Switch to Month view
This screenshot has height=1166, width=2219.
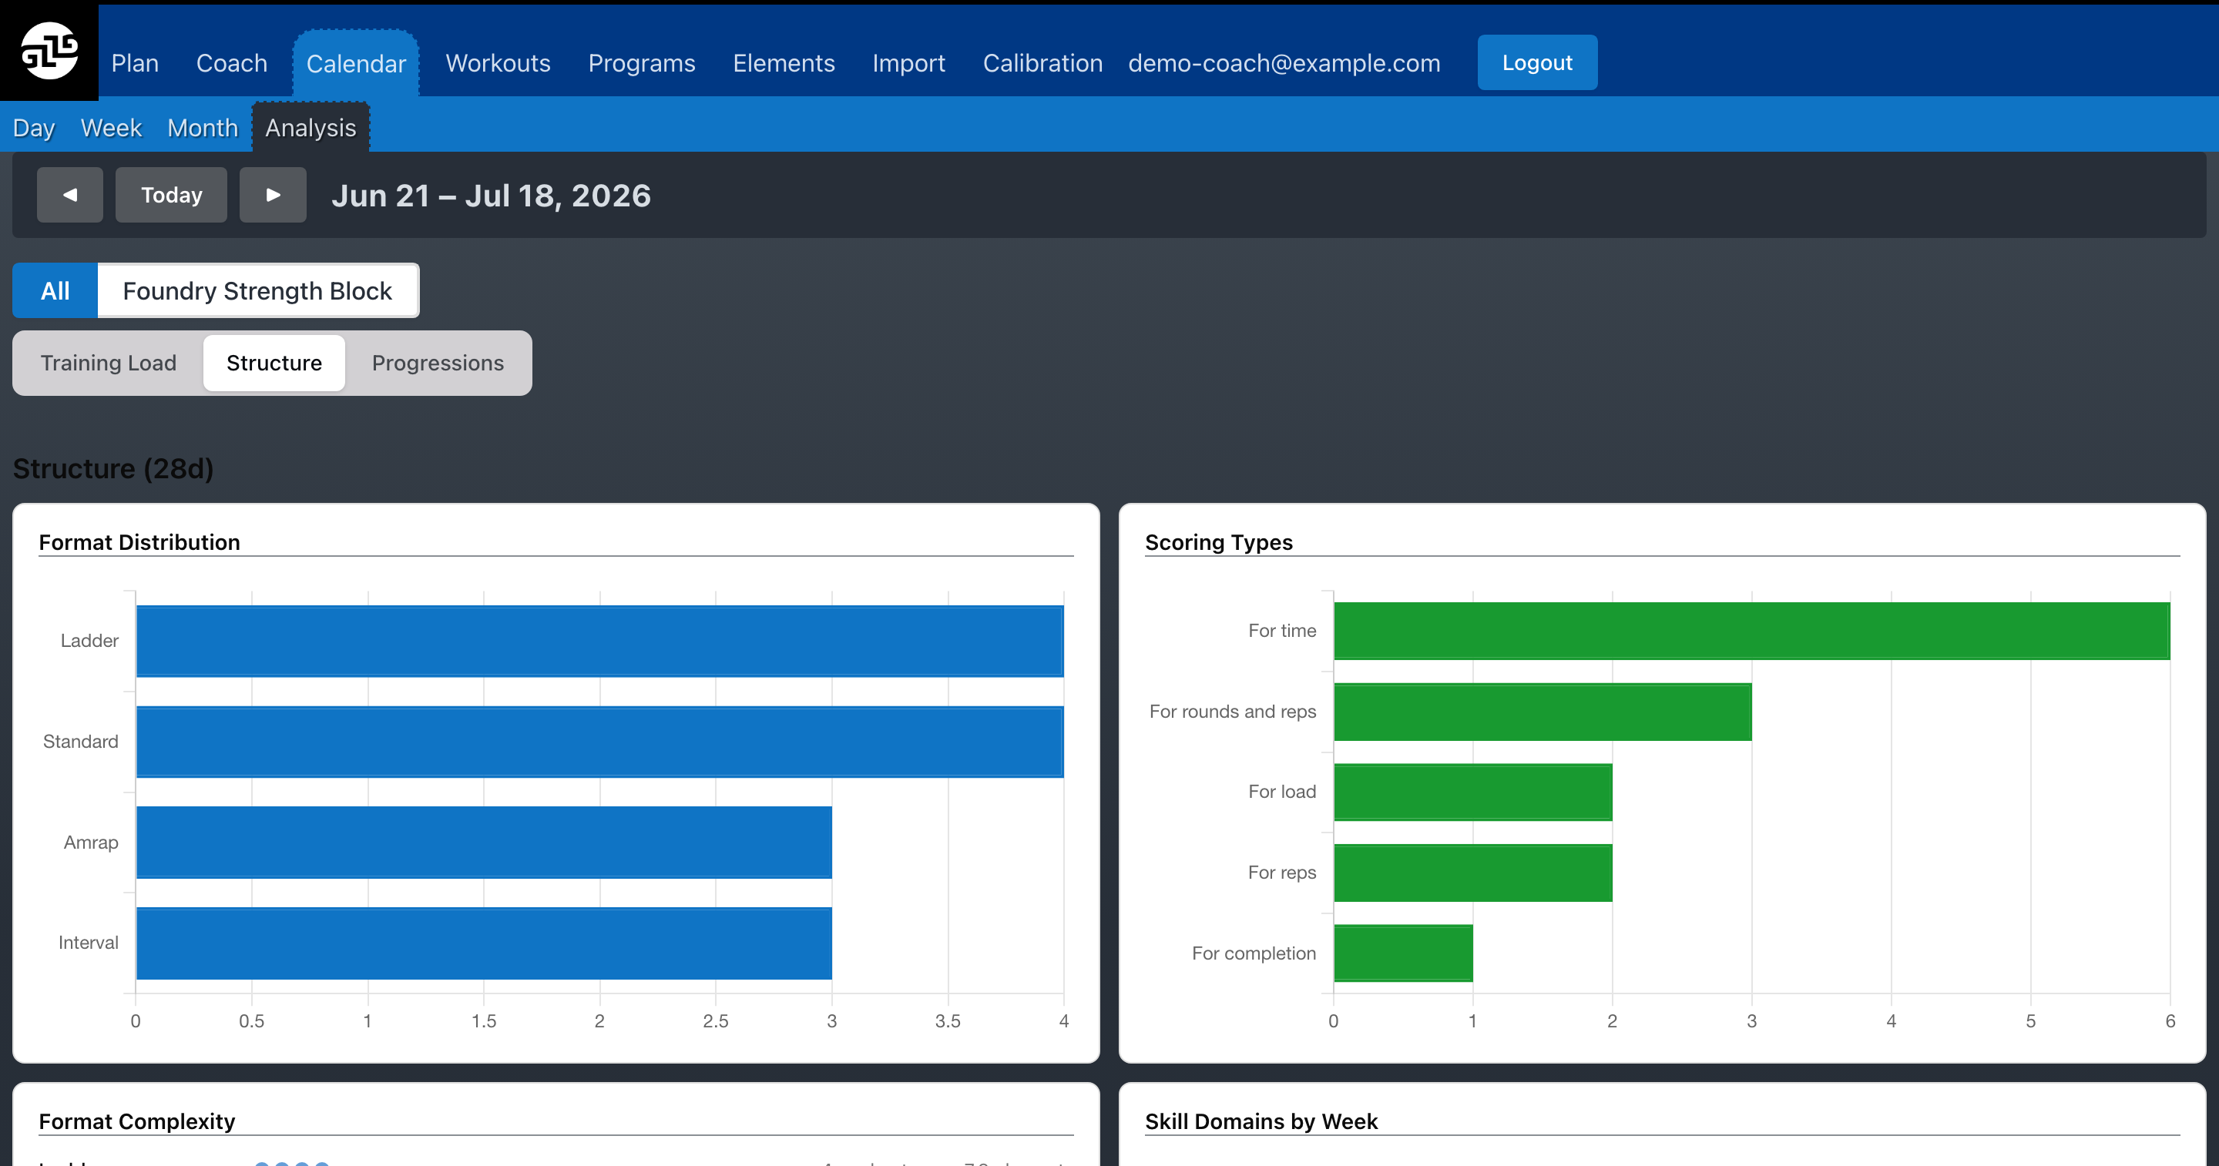tap(203, 127)
